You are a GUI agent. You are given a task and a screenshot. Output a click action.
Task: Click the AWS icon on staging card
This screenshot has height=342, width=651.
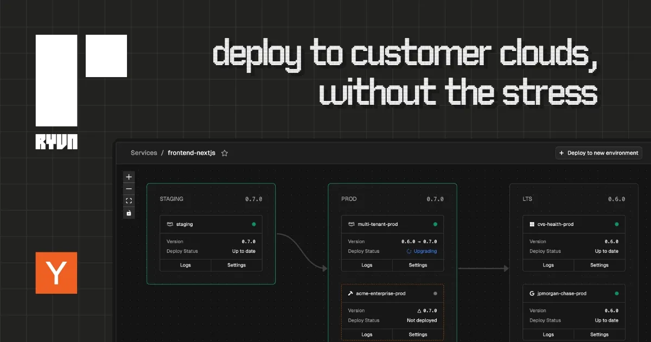point(170,224)
